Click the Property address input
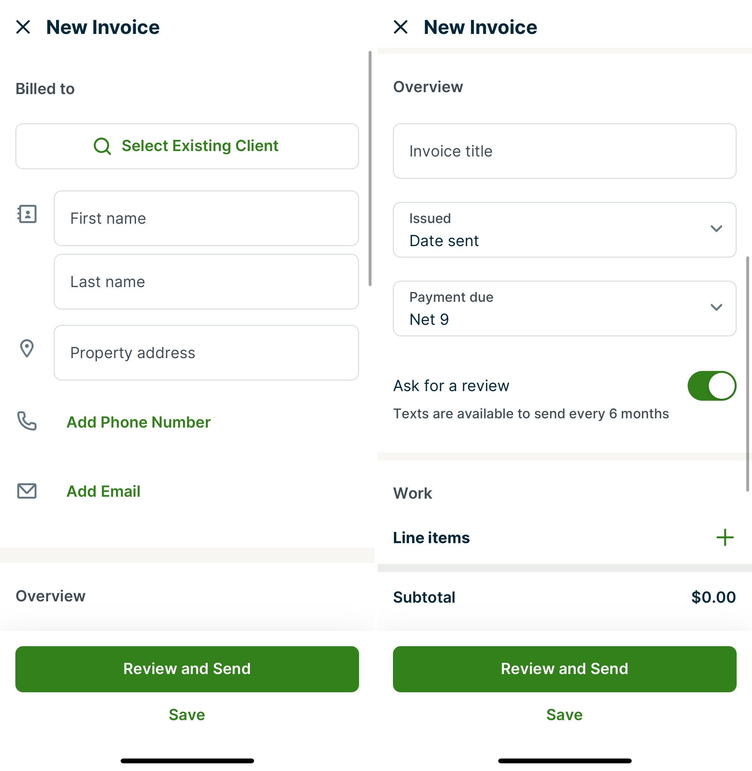Screen dimensions: 752x771 click(206, 353)
